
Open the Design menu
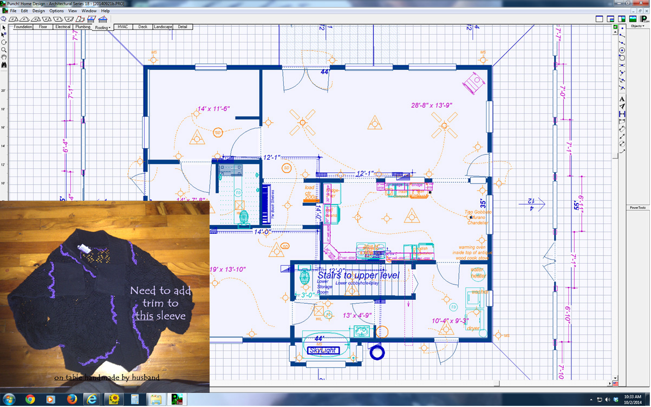(x=38, y=11)
